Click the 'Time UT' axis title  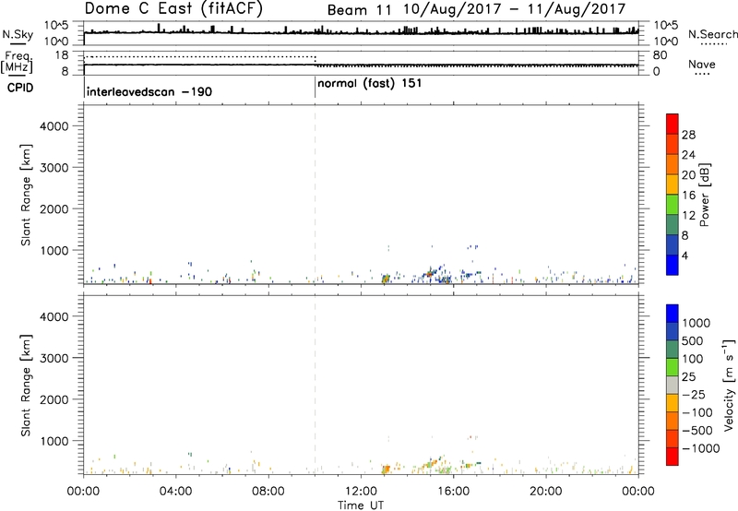[361, 505]
